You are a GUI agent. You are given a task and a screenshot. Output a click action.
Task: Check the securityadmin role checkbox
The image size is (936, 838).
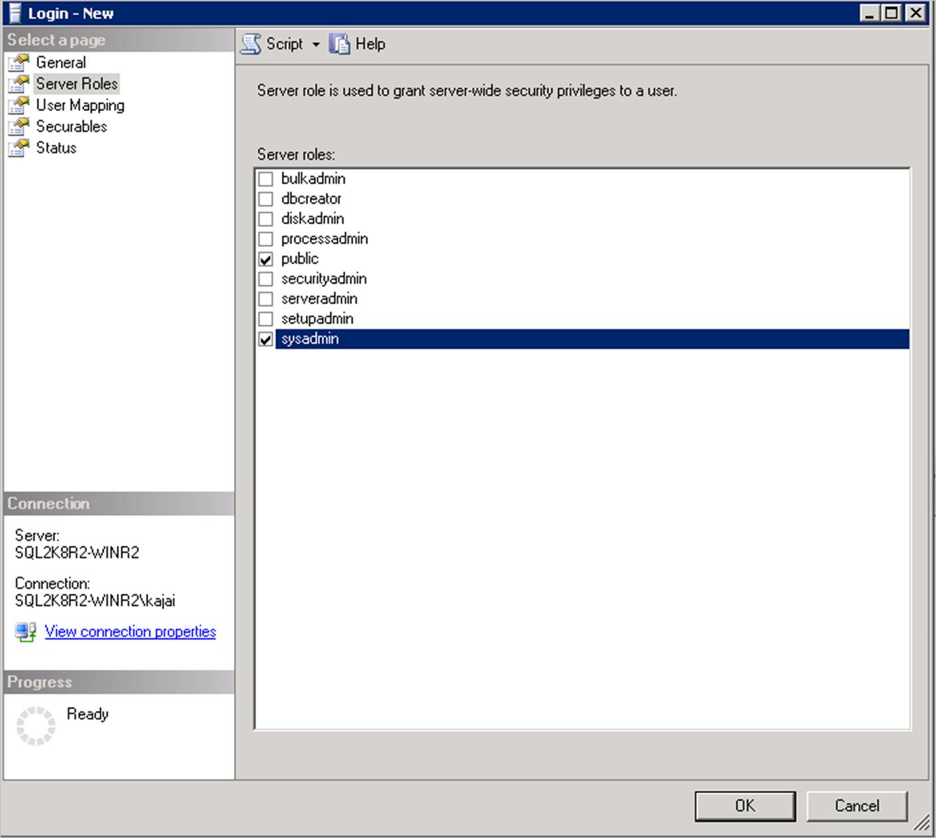coord(266,278)
